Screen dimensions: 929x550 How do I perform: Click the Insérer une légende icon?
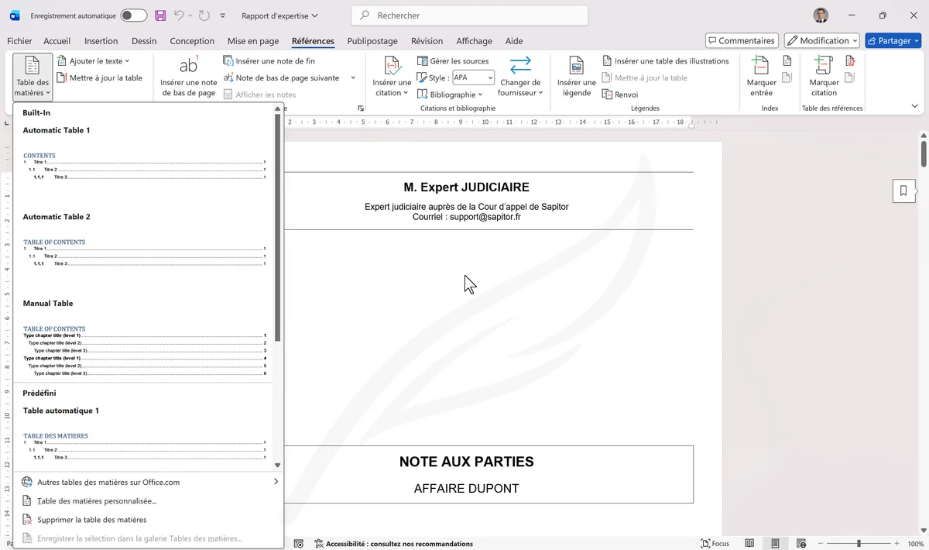coord(576,65)
